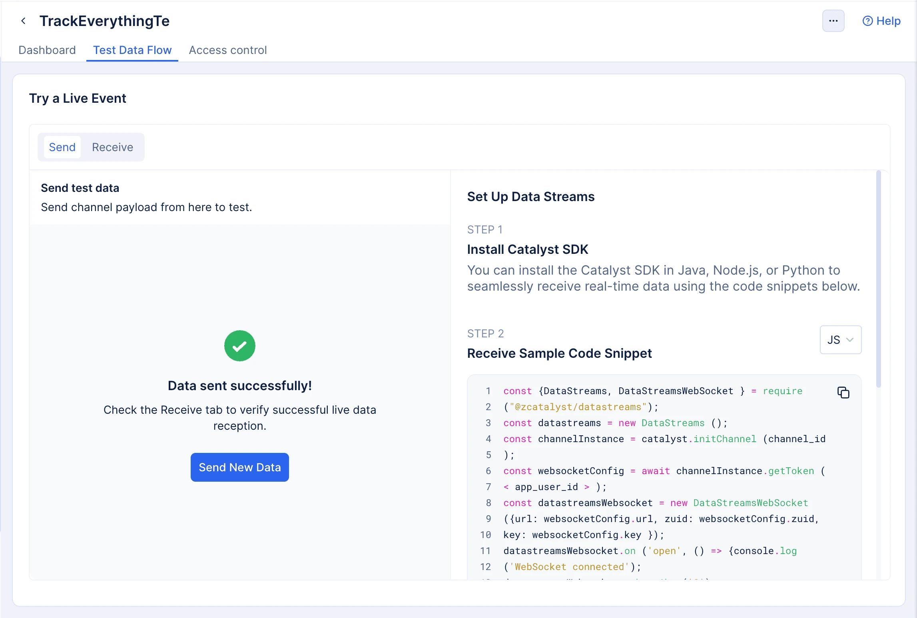Click 'Receive Sample Code Snippet' heading
This screenshot has height=618, width=917.
pyautogui.click(x=560, y=353)
